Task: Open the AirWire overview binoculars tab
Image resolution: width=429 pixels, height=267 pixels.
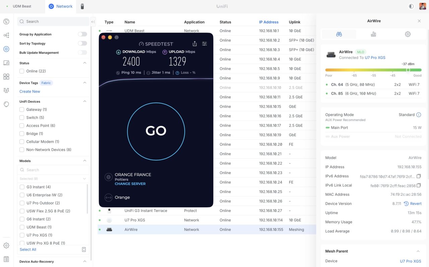Action: (x=339, y=34)
